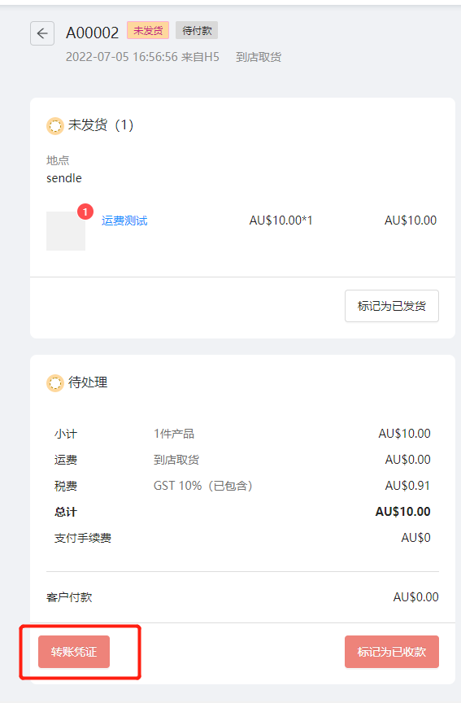461x703 pixels.
Task: Click the grey 待付款 tag
Action: [x=197, y=30]
